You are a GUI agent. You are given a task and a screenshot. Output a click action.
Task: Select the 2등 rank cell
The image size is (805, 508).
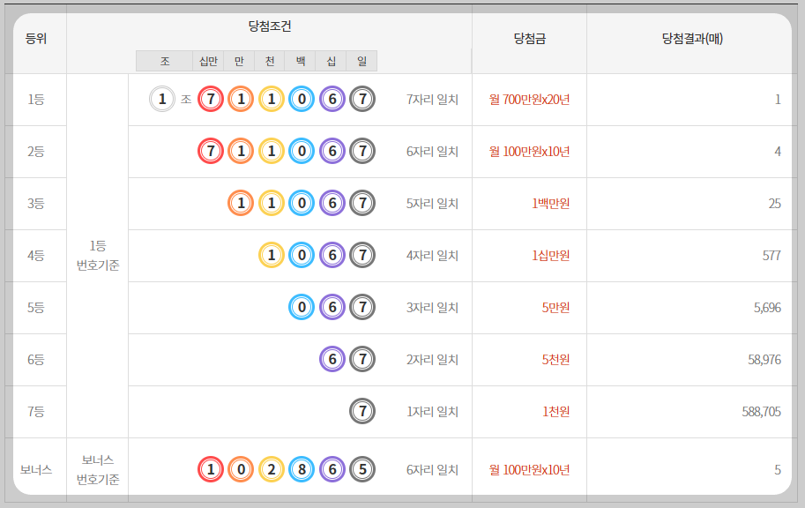36,152
